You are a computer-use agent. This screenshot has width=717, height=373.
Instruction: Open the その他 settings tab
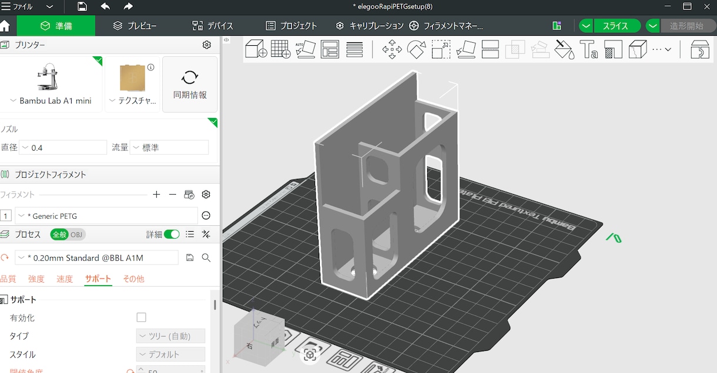point(133,279)
